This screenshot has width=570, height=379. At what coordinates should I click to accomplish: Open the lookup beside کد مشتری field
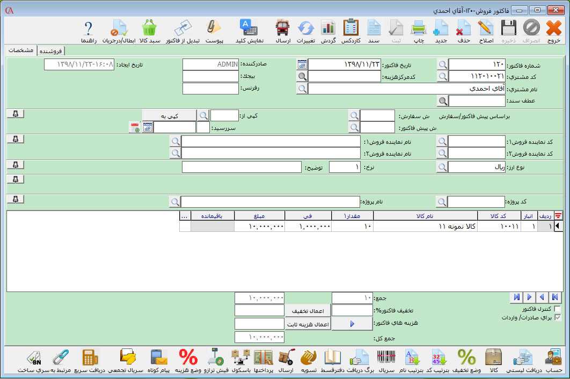click(x=442, y=76)
